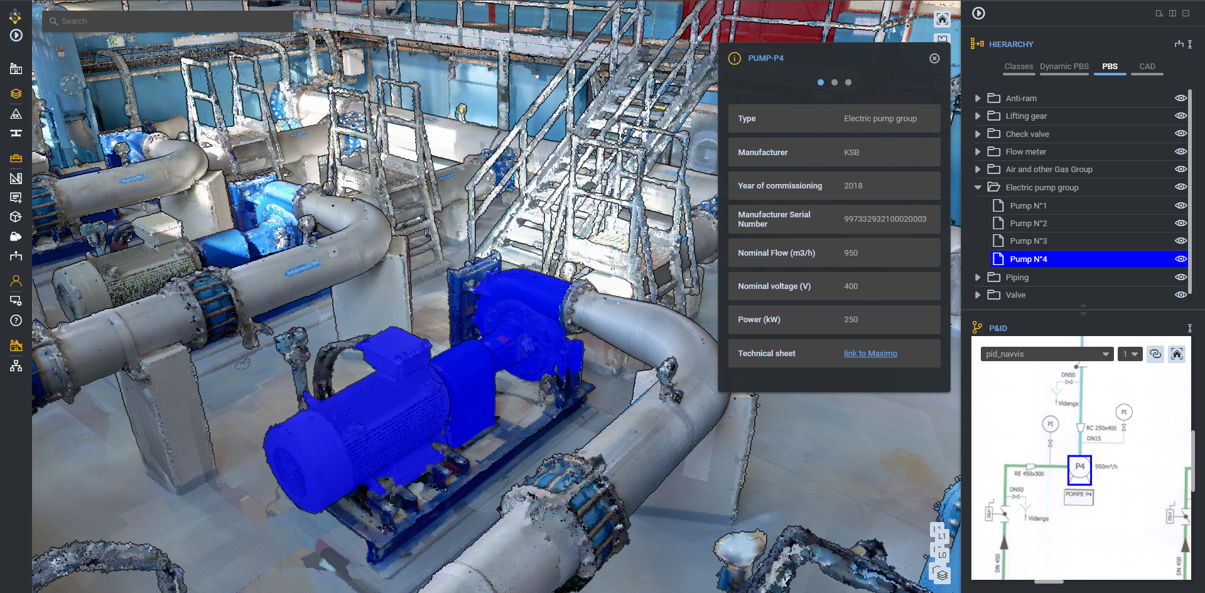Click the play circle icon above Hierarchy

coord(978,13)
